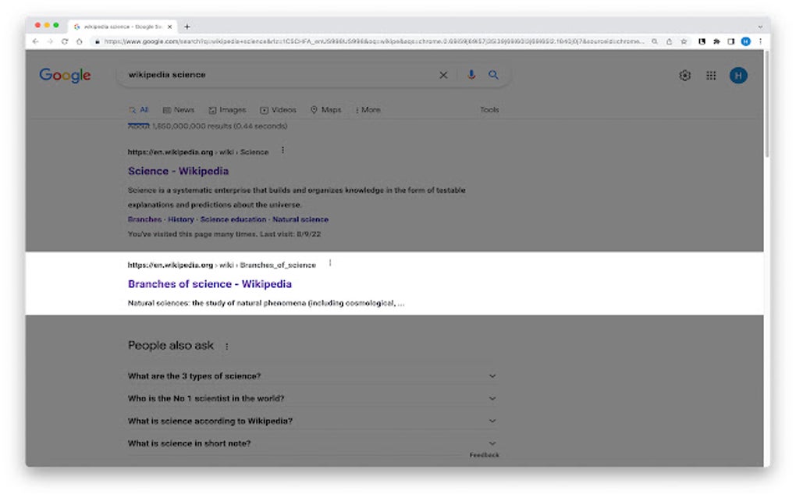Click the magnifying glass to search

pyautogui.click(x=494, y=75)
